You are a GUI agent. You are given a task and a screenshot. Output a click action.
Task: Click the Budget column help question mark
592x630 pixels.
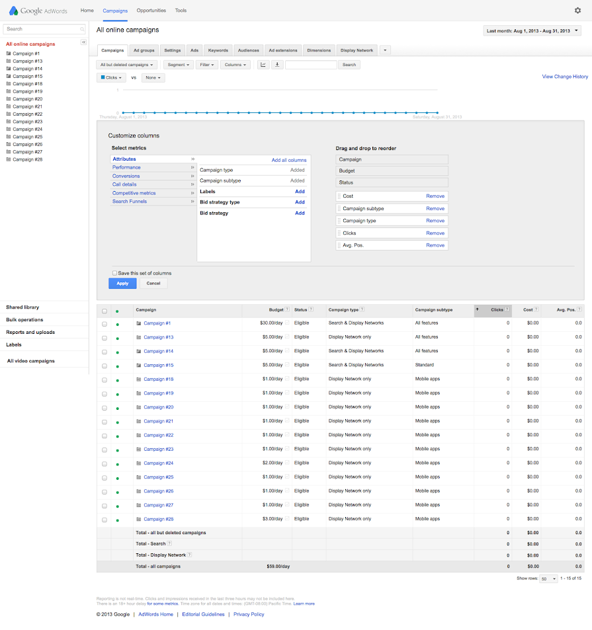coord(287,309)
